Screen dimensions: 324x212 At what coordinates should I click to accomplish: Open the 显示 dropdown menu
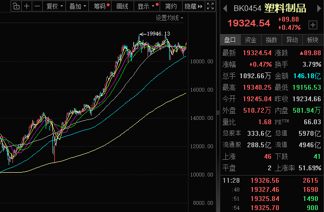point(147,6)
